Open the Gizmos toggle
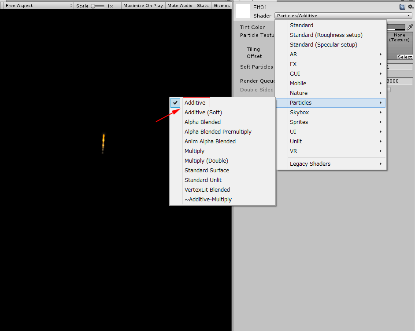Viewport: 415px width, 331px height. 222,6
